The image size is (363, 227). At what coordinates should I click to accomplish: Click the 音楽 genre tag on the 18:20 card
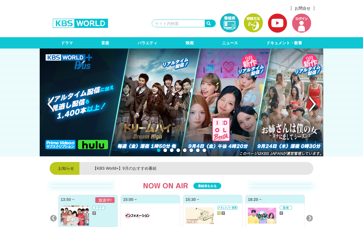286,208
